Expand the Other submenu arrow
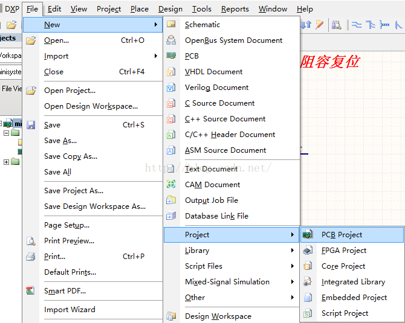 tap(293, 298)
